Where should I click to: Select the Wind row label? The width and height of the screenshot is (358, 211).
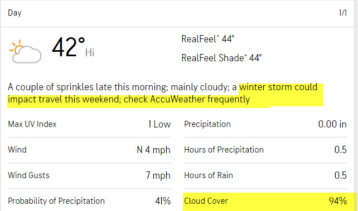pos(17,150)
